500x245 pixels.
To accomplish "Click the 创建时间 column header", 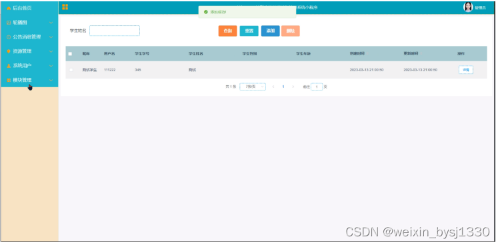I will point(357,54).
